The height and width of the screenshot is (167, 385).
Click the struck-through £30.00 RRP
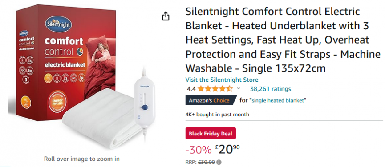(x=206, y=162)
